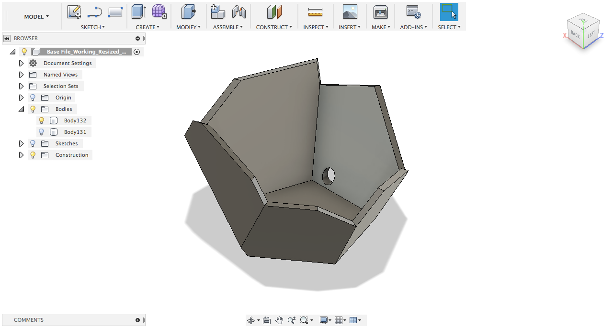Expand the Named Views node

[x=21, y=75]
